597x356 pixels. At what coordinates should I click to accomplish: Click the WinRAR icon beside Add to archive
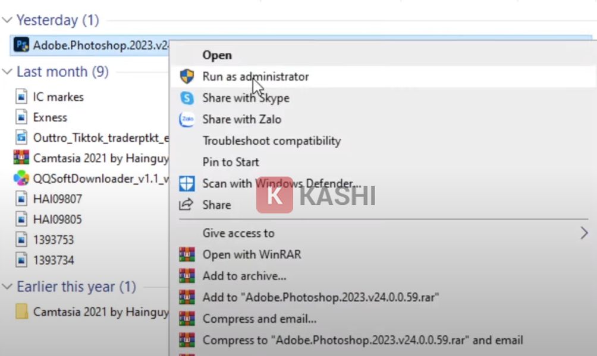187,276
